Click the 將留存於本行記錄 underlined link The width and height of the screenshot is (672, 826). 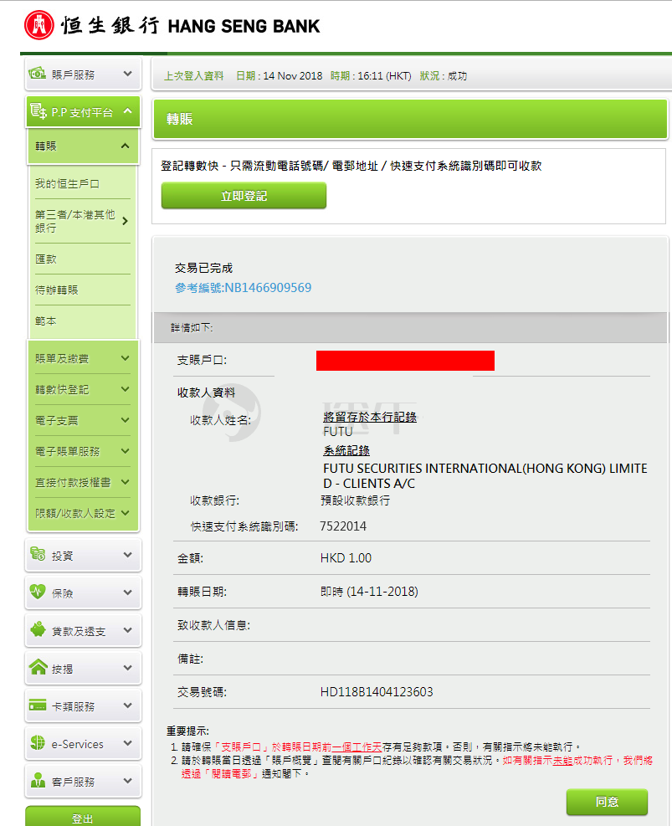click(370, 417)
